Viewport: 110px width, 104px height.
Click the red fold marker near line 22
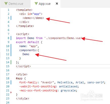tap(11, 92)
